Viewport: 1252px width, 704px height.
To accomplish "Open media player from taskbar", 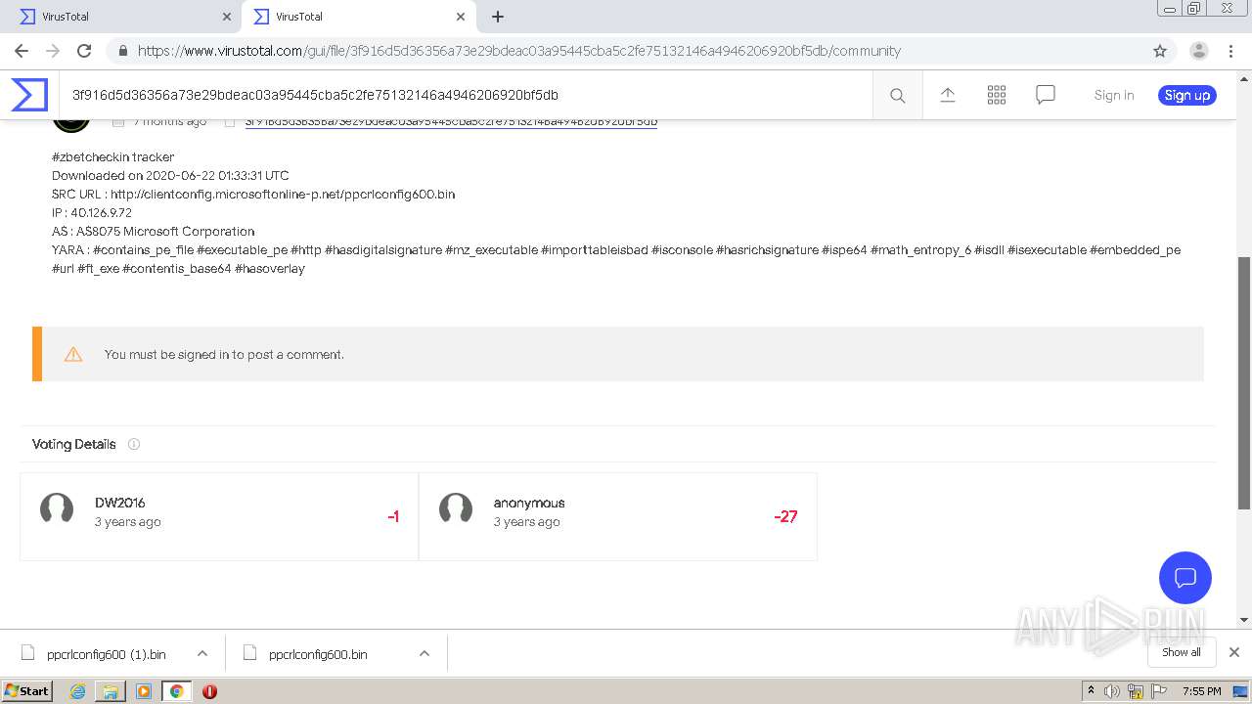I will pos(144,691).
